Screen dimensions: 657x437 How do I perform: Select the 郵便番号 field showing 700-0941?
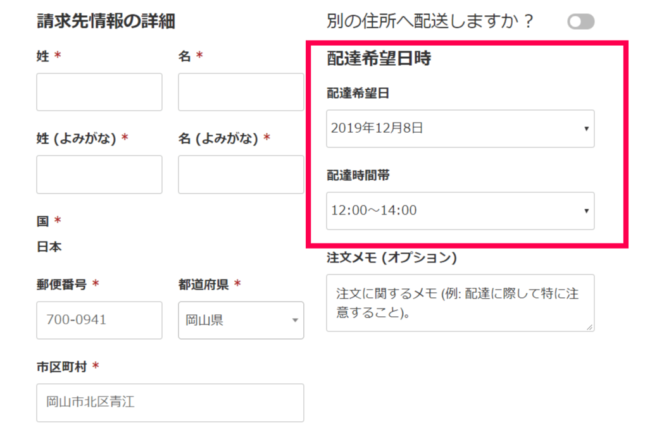99,320
